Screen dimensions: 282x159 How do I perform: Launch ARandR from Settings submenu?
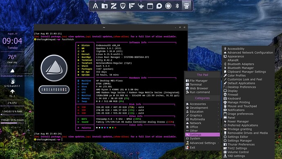(x=248, y=60)
